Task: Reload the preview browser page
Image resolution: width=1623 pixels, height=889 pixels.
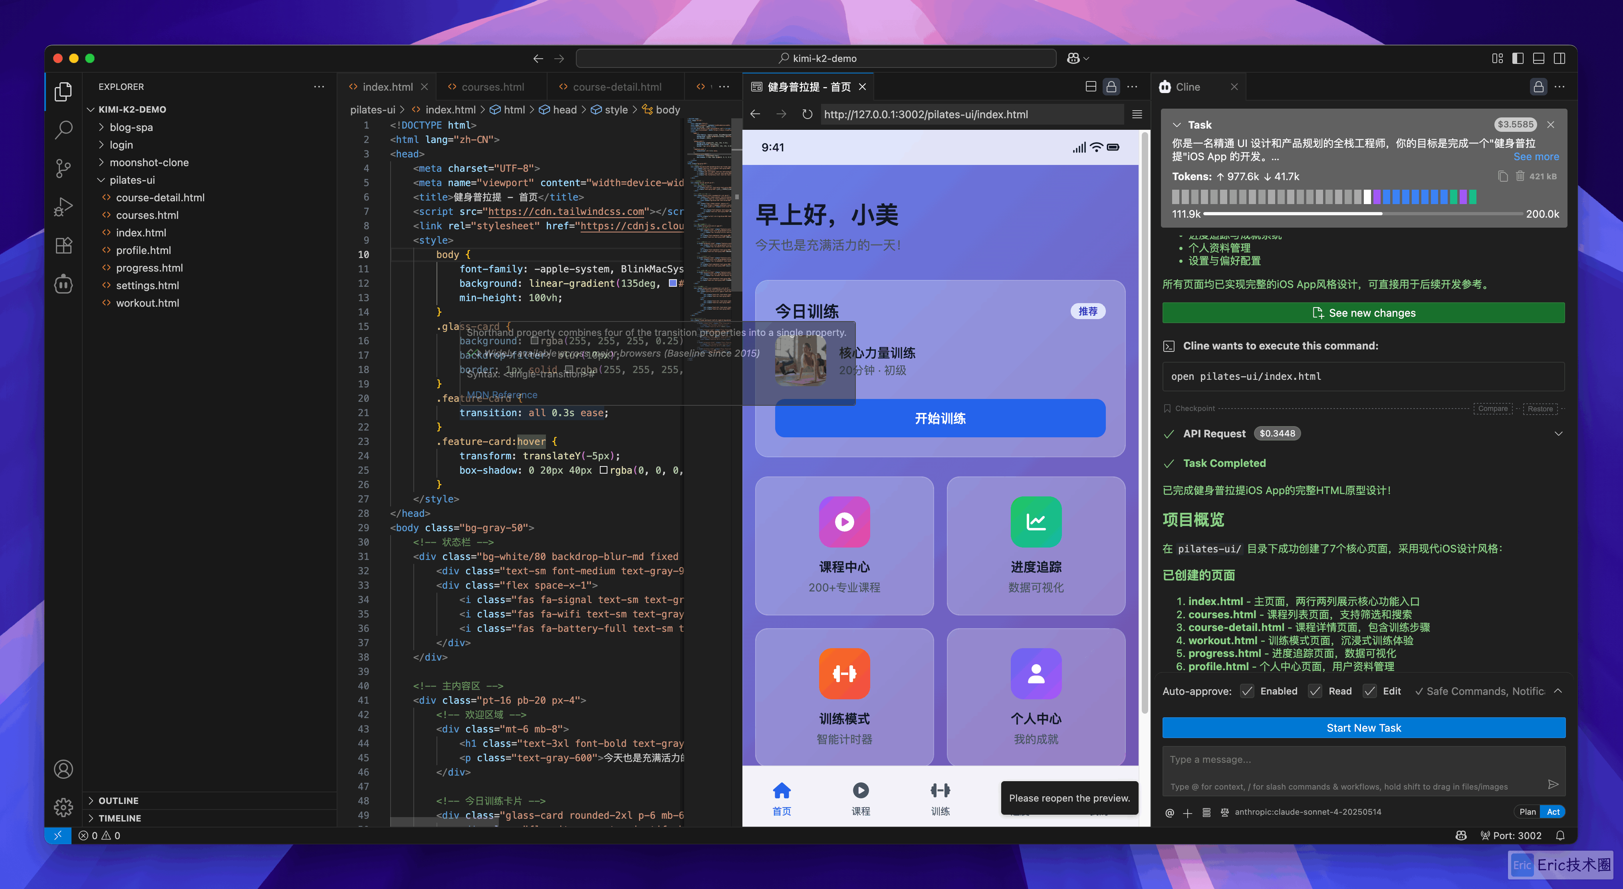Action: pos(807,114)
